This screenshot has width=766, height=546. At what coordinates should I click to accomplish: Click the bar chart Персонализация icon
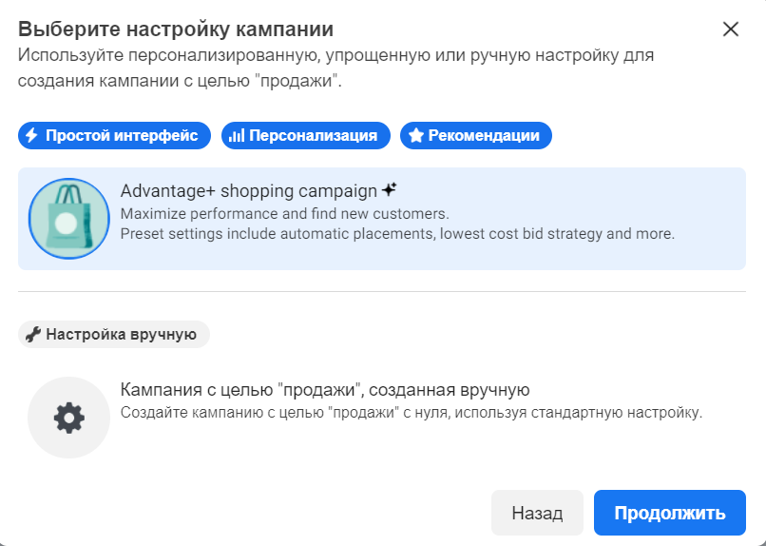point(237,135)
